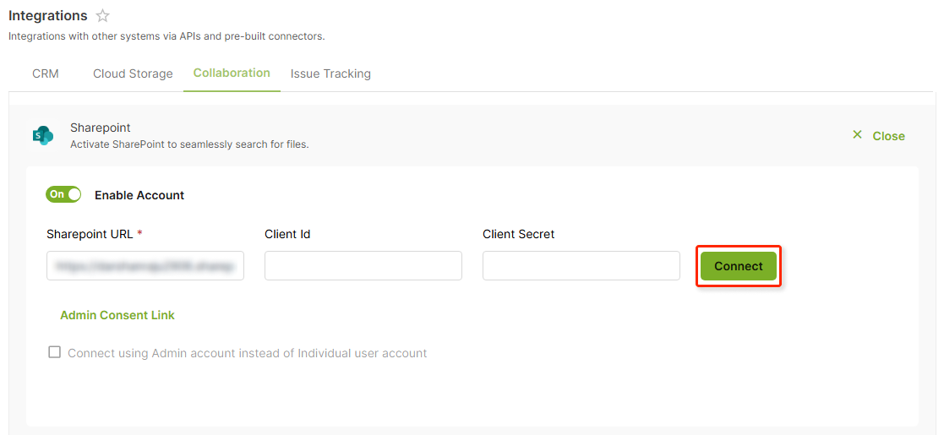This screenshot has width=944, height=435.
Task: Open the CRM tab
Action: (x=45, y=74)
